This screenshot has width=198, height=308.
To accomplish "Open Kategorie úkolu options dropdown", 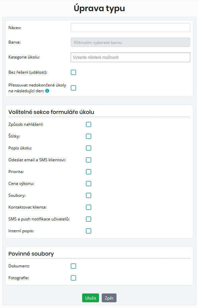I will coord(130,57).
